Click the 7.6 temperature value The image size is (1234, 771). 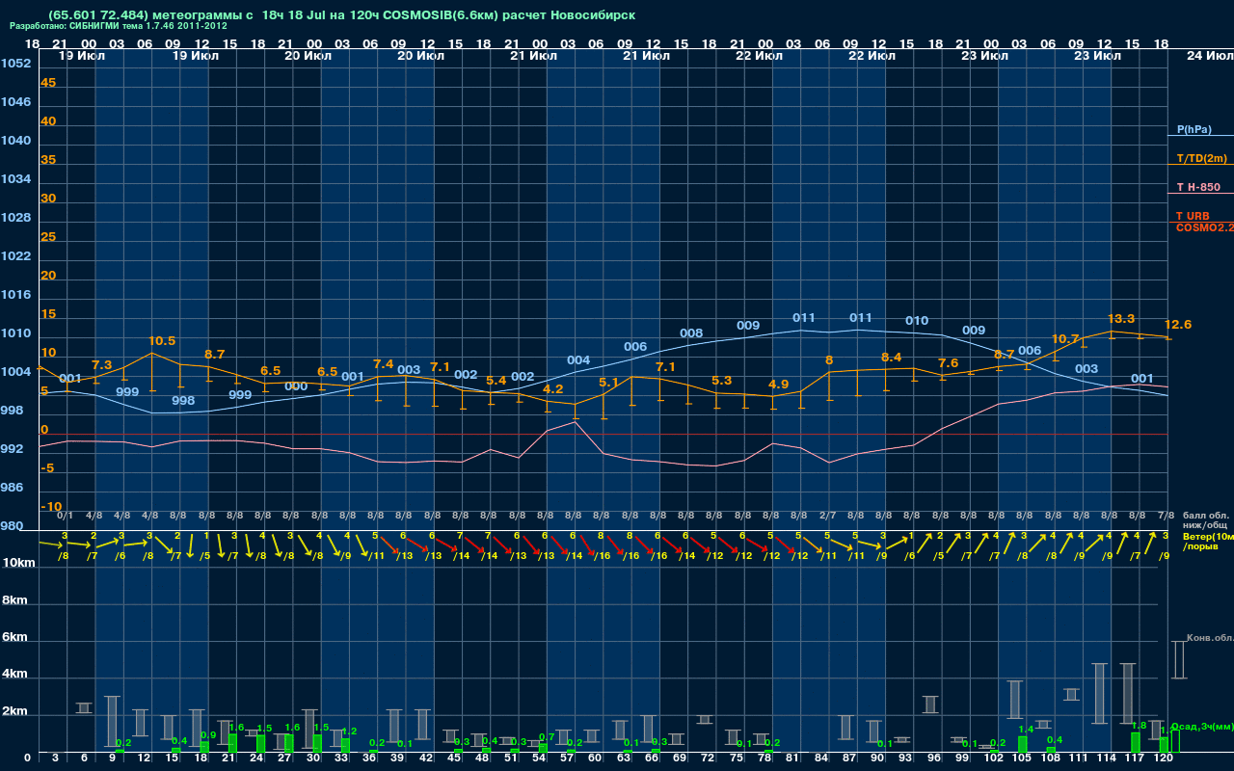pyautogui.click(x=949, y=363)
